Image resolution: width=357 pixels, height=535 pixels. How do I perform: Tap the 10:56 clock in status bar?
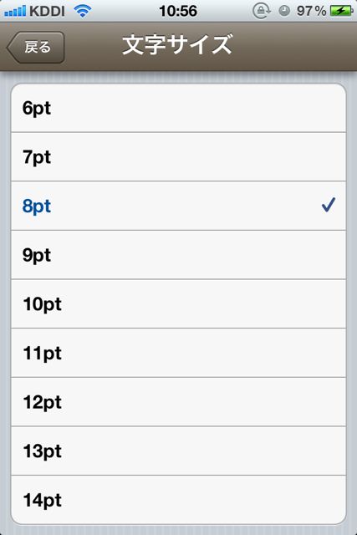point(178,11)
